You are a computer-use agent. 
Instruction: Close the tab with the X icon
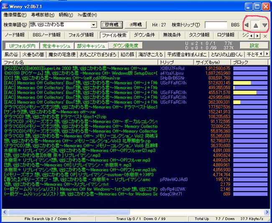[x=265, y=36]
